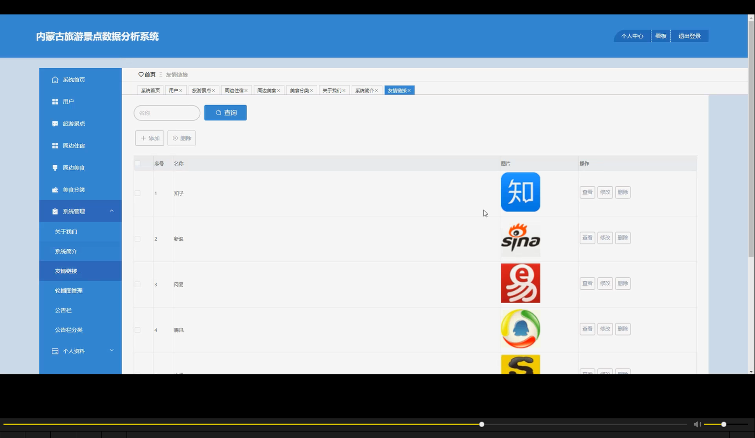The height and width of the screenshot is (438, 755).
Task: Open the 知乎 logo image
Action: tap(520, 192)
